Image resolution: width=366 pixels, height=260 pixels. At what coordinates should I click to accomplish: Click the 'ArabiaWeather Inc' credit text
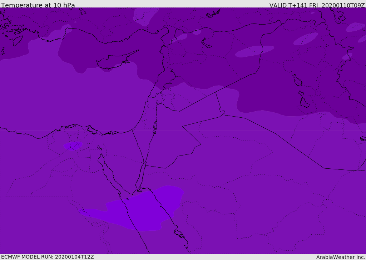click(340, 257)
